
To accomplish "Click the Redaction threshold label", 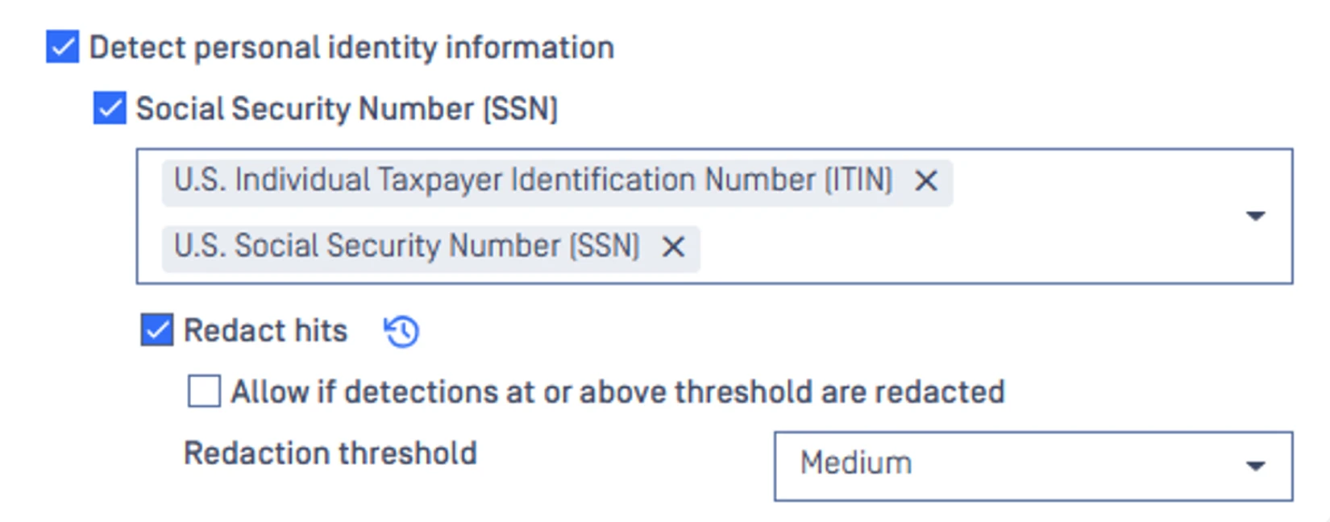I will click(330, 454).
